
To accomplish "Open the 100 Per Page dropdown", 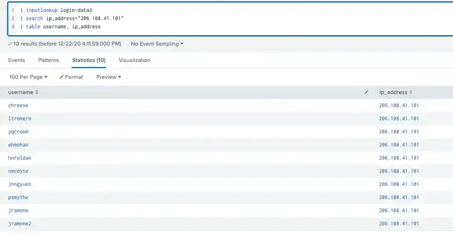I will (x=28, y=77).
